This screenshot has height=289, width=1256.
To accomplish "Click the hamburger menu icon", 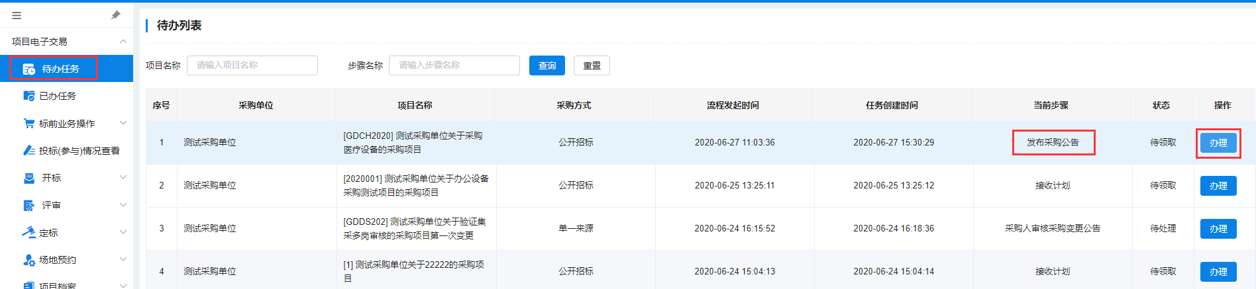I will tap(17, 15).
